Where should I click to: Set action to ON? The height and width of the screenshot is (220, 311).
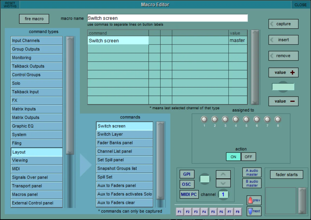point(233,157)
